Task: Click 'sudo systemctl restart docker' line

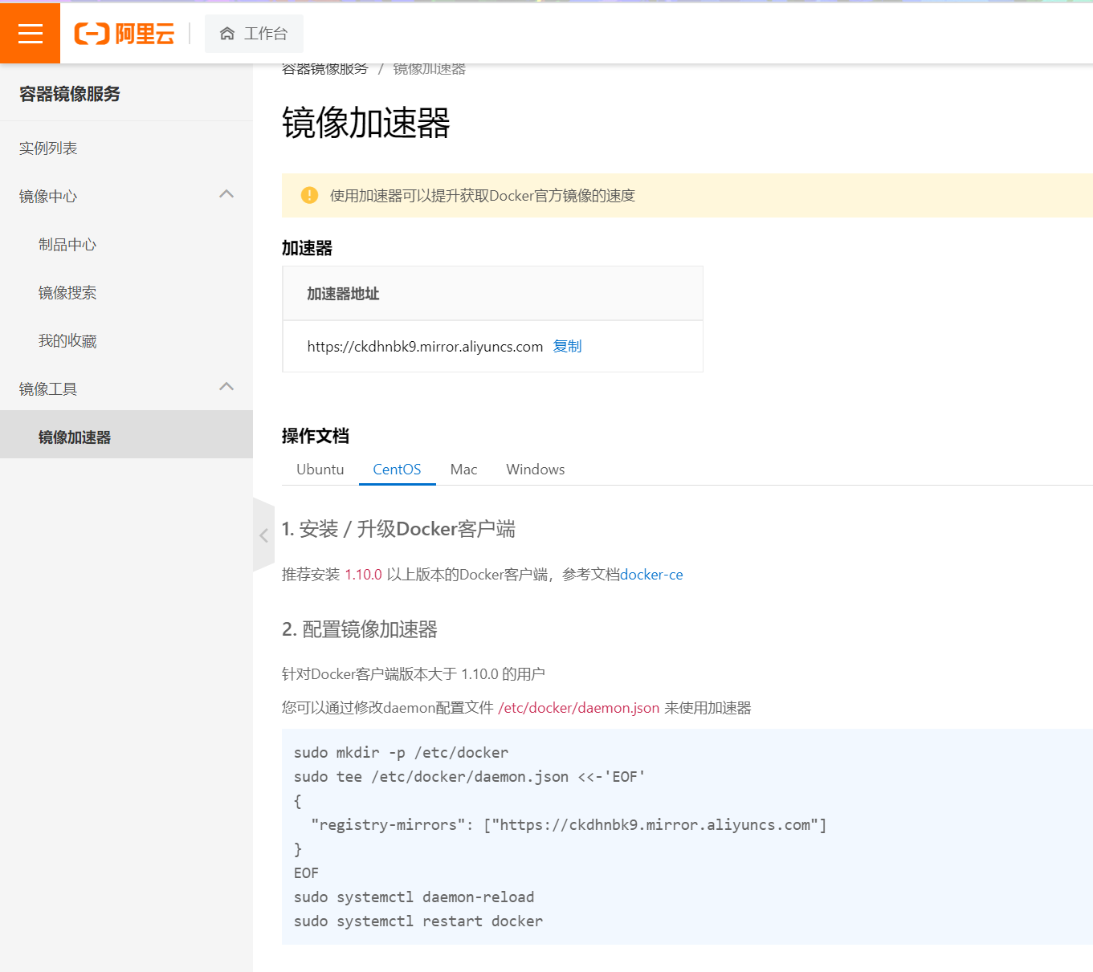Action: pos(418,921)
